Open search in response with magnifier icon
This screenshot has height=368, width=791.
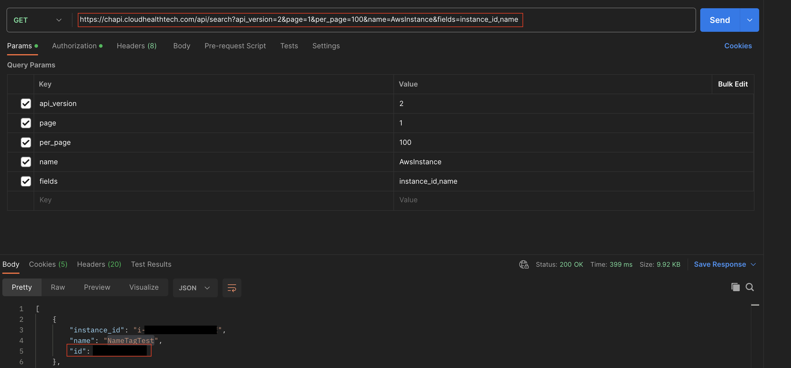click(749, 287)
